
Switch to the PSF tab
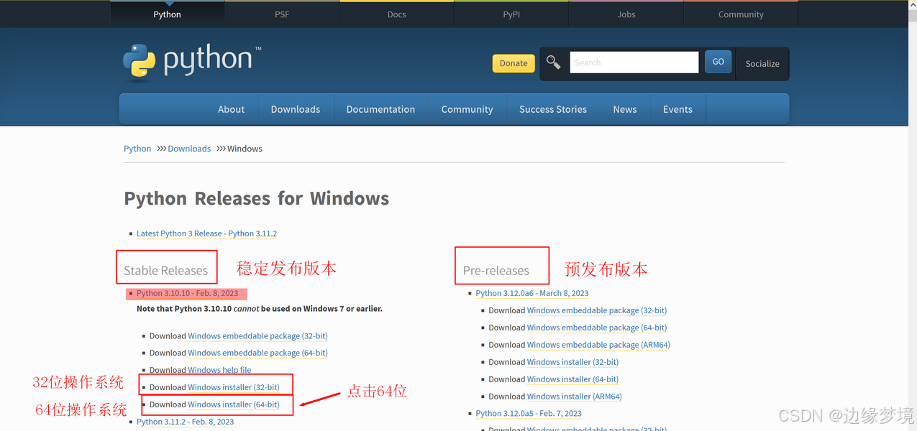point(281,14)
